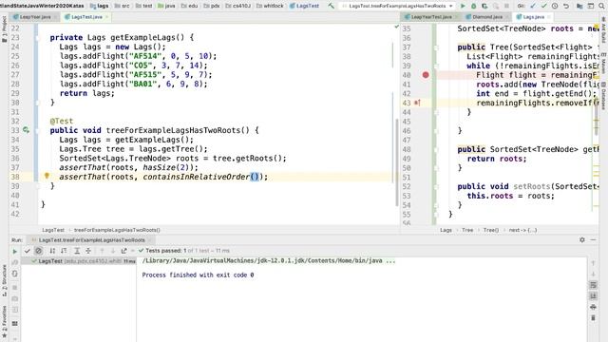
Task: Rerun tests with Run panel play icon
Action: point(15,251)
